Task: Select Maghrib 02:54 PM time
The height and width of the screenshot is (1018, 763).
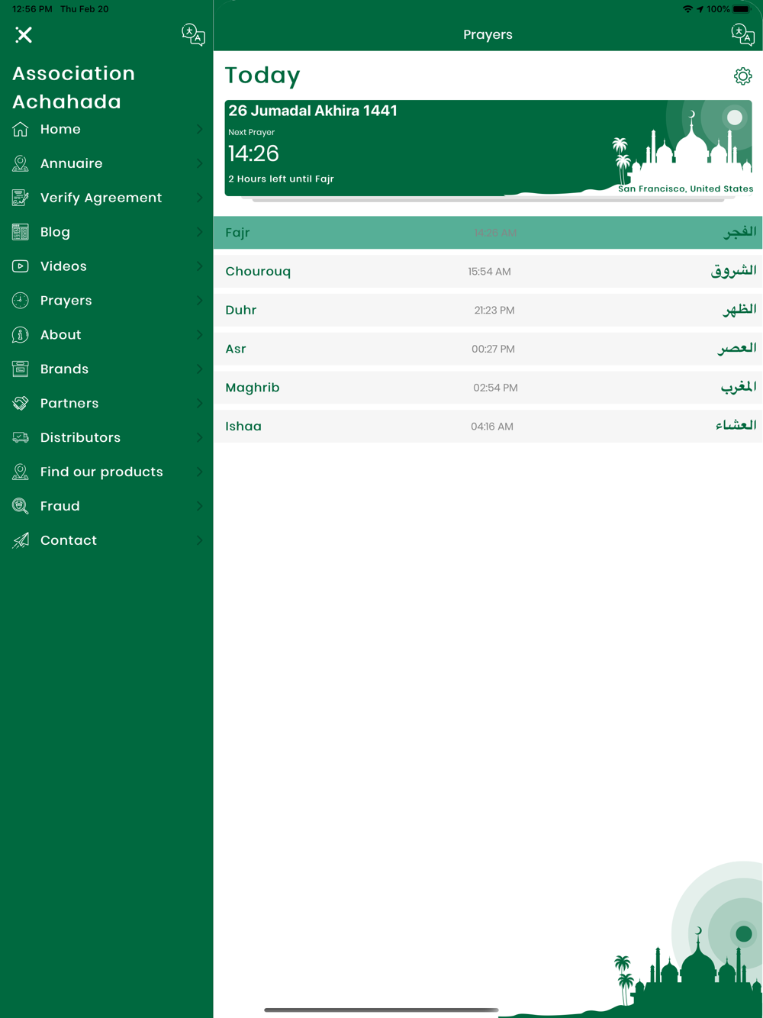Action: pos(495,388)
